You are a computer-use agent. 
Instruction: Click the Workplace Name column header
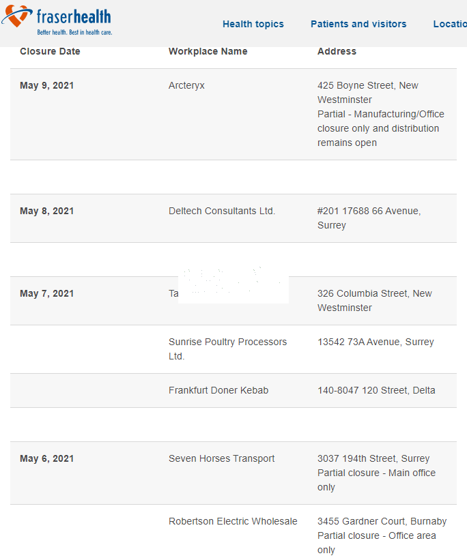(208, 51)
